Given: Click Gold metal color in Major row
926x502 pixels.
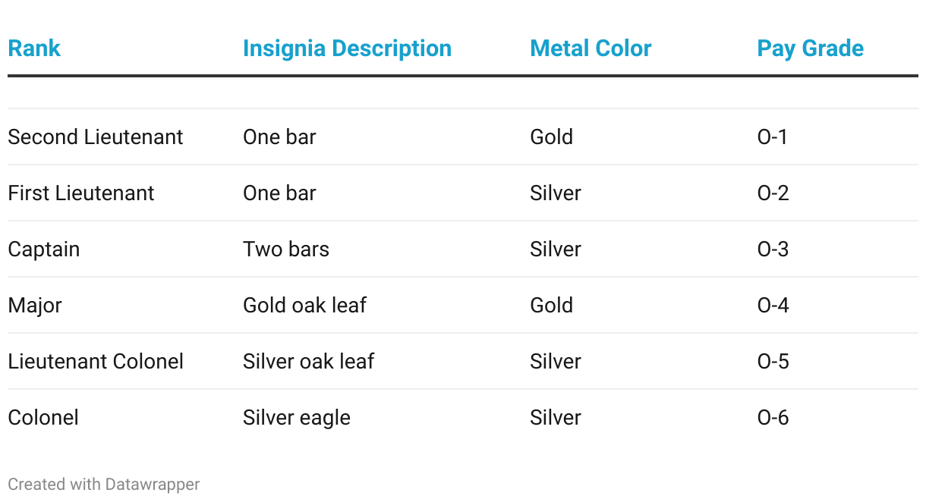Looking at the screenshot, I should (552, 306).
